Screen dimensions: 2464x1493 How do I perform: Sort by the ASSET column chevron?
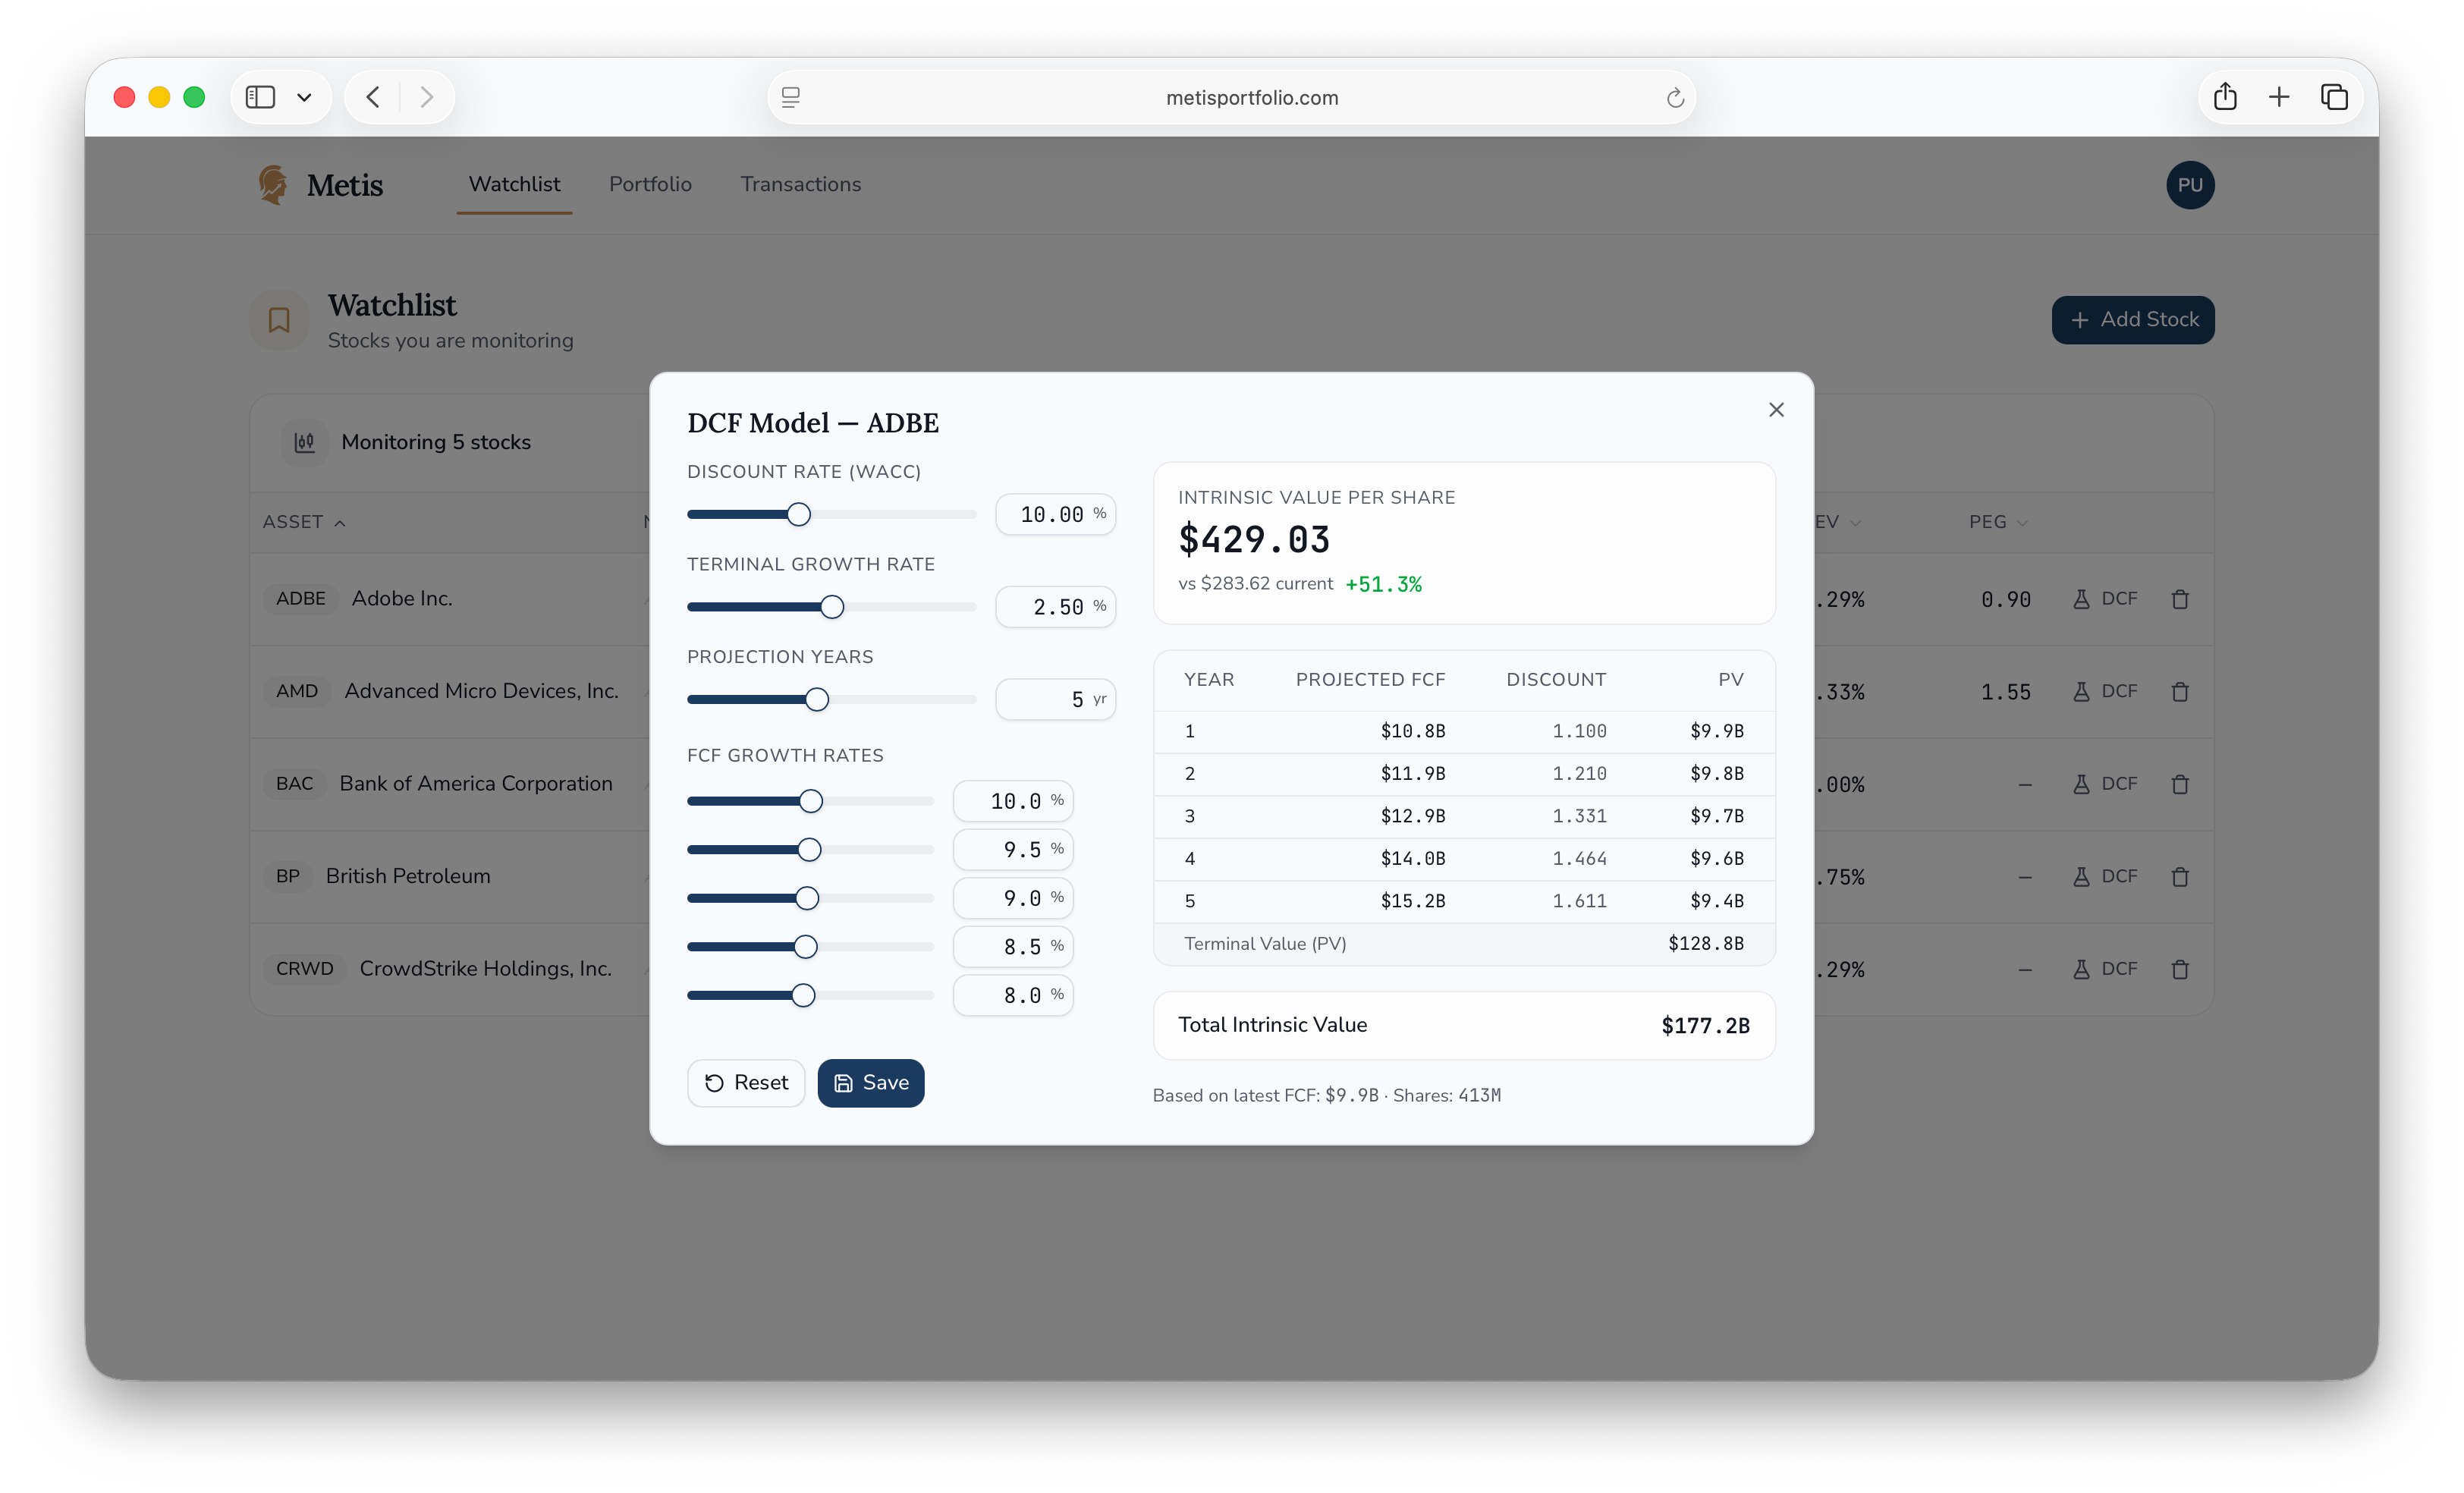(339, 522)
